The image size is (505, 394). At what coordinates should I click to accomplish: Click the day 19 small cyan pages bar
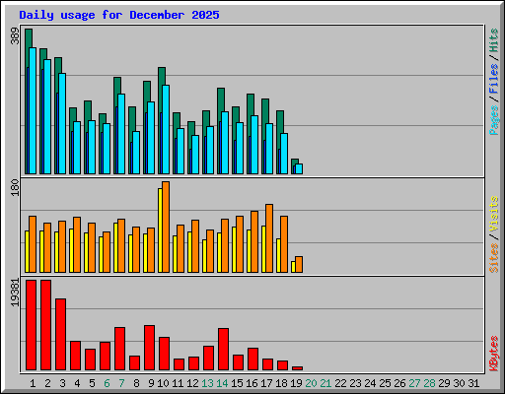pyautogui.click(x=299, y=168)
